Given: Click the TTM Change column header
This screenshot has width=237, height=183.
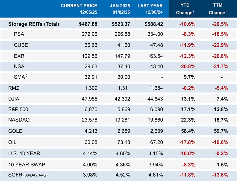Looking at the screenshot, I should (x=218, y=9).
